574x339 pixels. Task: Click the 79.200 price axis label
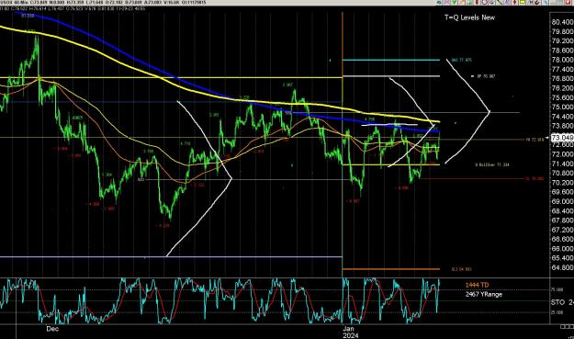pos(562,41)
